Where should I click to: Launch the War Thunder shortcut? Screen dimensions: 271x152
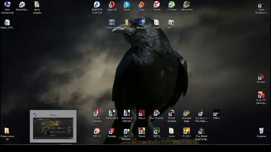click(157, 114)
